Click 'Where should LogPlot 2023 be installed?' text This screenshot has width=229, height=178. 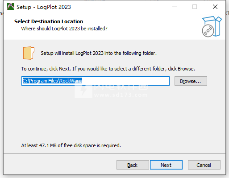pyautogui.click(x=64, y=29)
